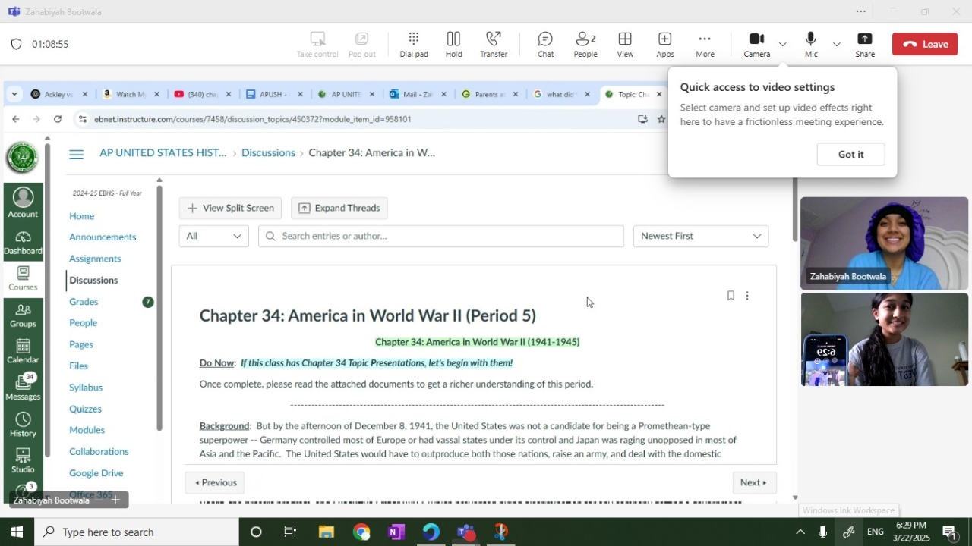Open the Canvas Account menu
Image resolution: width=972 pixels, height=546 pixels.
[x=23, y=202]
